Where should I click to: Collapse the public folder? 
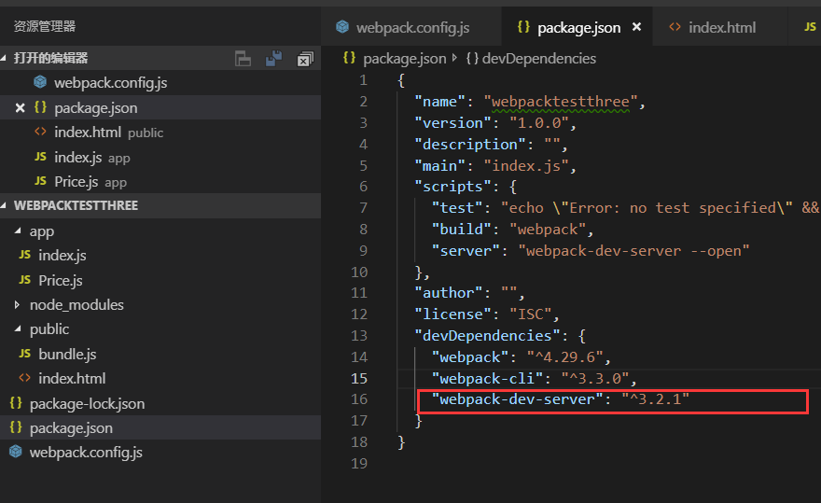click(x=18, y=329)
